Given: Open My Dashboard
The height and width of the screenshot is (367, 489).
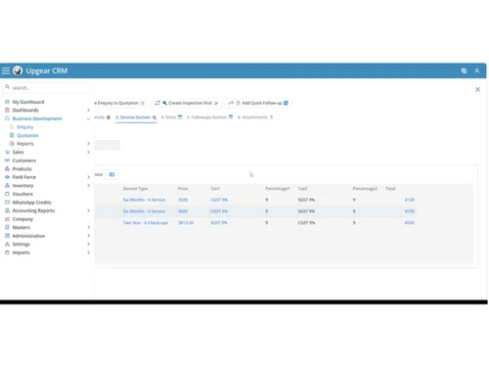Looking at the screenshot, I should pos(28,102).
